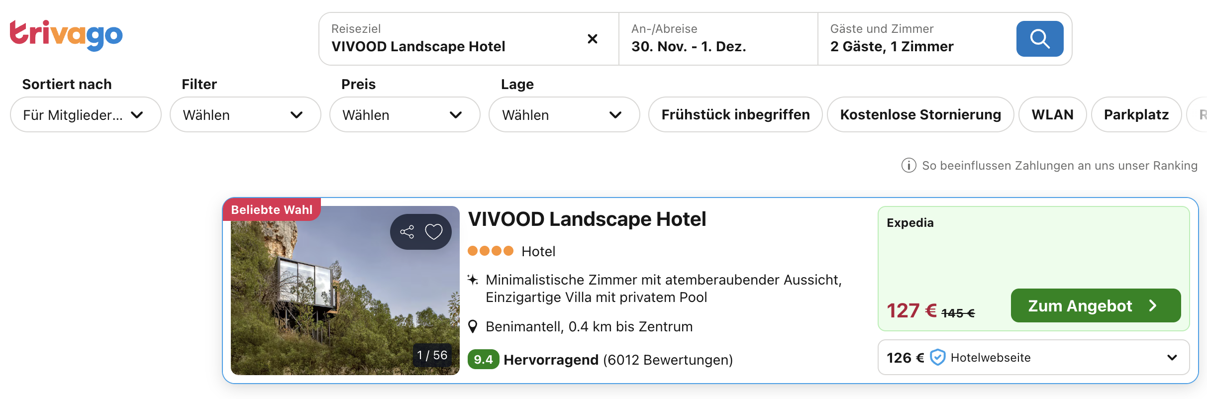Open the An-/Abreise date field
This screenshot has width=1207, height=399.
coord(717,39)
